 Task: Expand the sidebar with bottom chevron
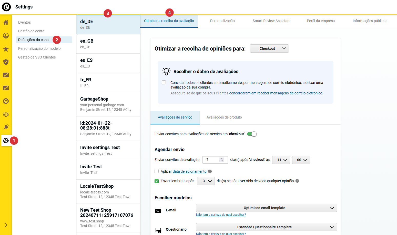pos(6,225)
